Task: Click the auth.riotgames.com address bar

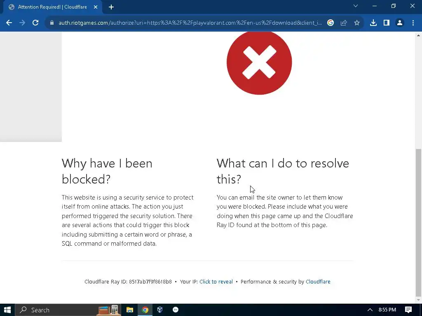Action: tap(190, 23)
